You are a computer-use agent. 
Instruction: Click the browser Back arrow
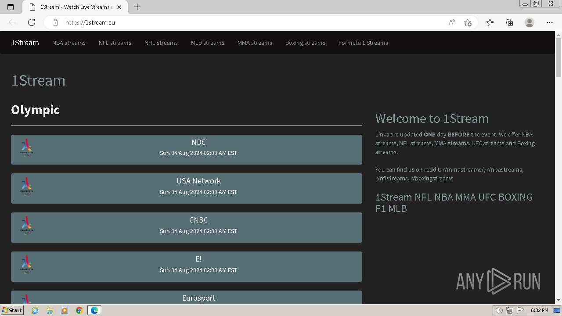pyautogui.click(x=12, y=22)
